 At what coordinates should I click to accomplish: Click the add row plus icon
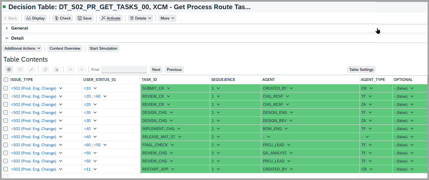click(x=9, y=69)
